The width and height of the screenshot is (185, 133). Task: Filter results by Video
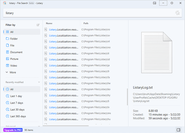point(22,65)
